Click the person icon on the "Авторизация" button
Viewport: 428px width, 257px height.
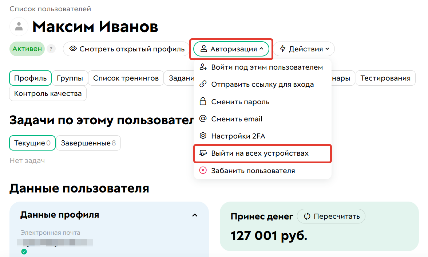[204, 48]
